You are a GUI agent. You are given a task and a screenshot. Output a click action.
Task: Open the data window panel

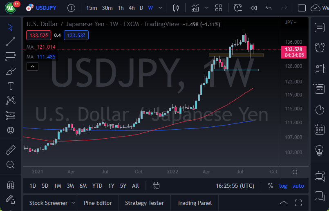coord(319,88)
